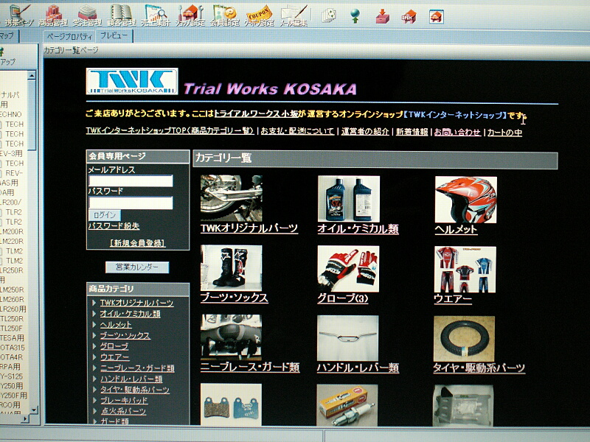
Task: Switch to the マップ tab
Action: 8,35
